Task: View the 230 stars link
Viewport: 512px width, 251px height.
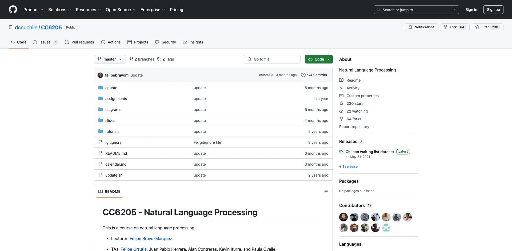Action: coord(351,103)
